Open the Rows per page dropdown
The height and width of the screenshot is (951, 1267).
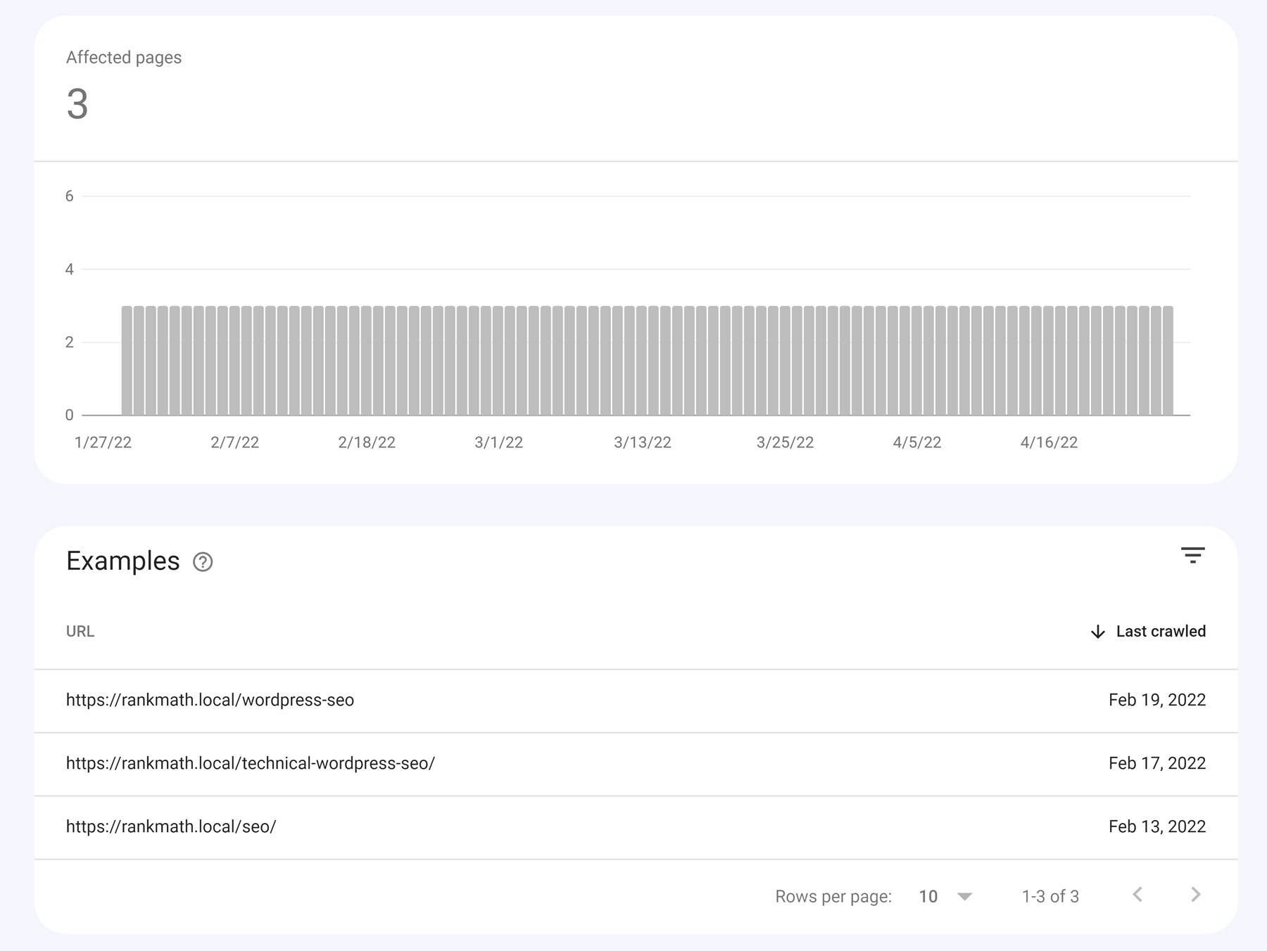coord(945,896)
